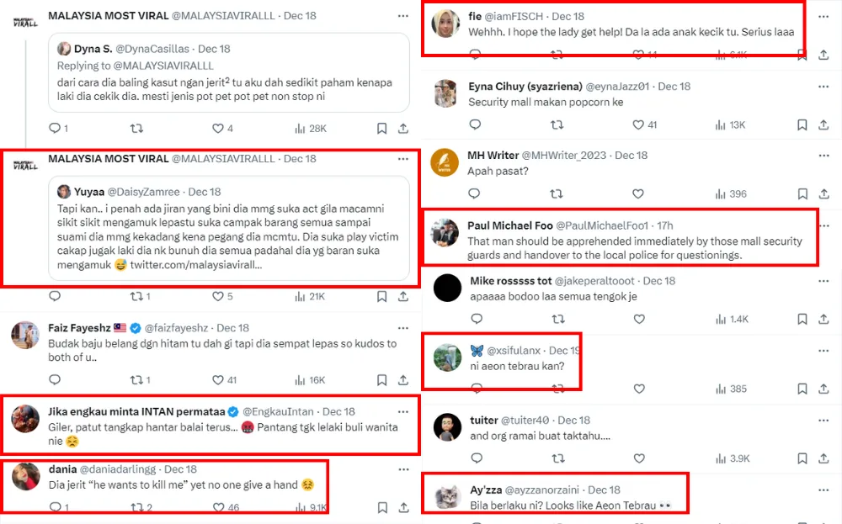This screenshot has width=842, height=524.
Task: Reply to Dyna S. quote tweet
Action: 55,129
